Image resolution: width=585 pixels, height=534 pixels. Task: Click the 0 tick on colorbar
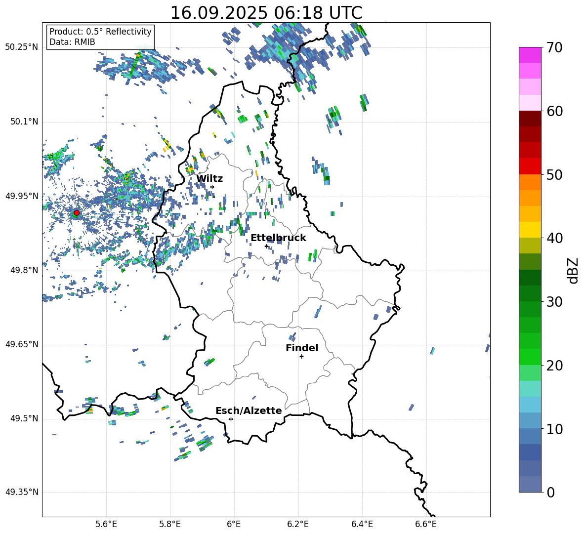click(551, 492)
